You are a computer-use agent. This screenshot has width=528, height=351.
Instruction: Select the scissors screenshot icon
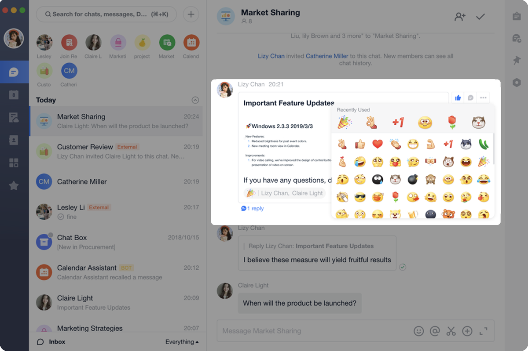pos(451,331)
